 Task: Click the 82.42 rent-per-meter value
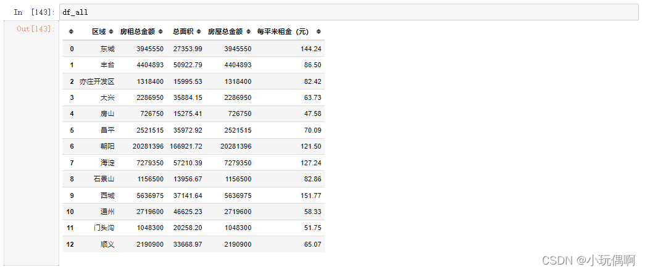point(313,81)
